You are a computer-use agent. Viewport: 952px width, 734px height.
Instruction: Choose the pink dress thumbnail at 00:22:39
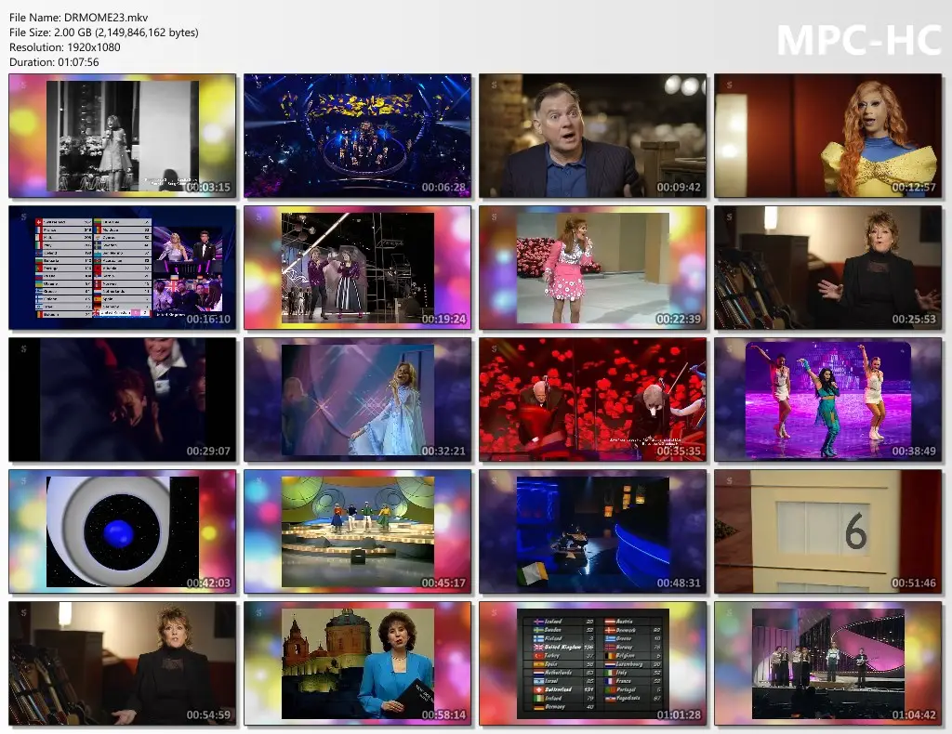tap(592, 268)
